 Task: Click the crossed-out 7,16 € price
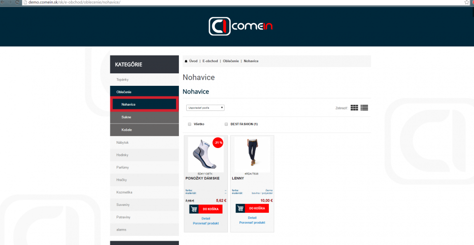pos(190,201)
